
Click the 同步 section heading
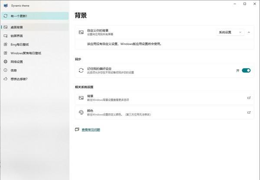tap(78, 59)
